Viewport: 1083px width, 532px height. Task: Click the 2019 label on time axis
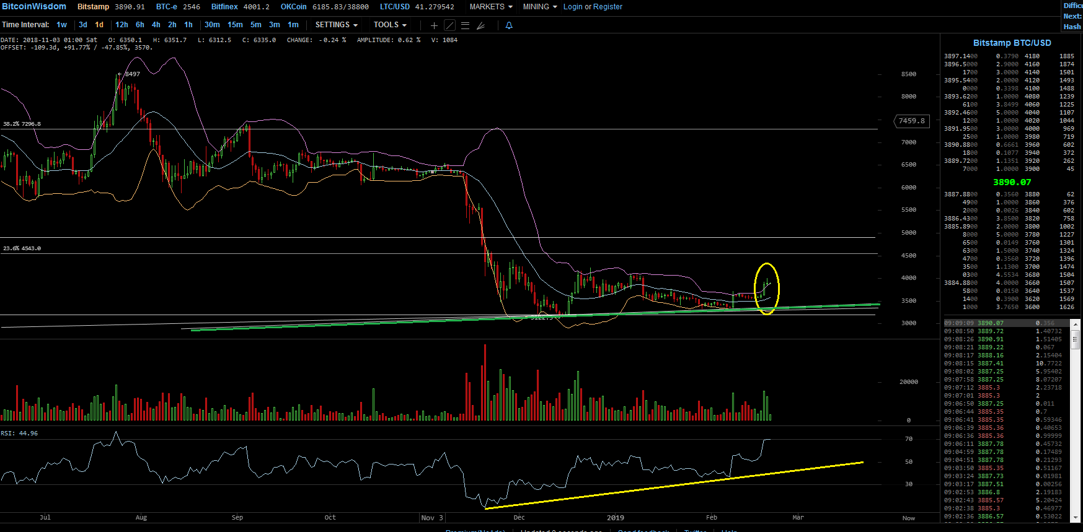coord(616,518)
